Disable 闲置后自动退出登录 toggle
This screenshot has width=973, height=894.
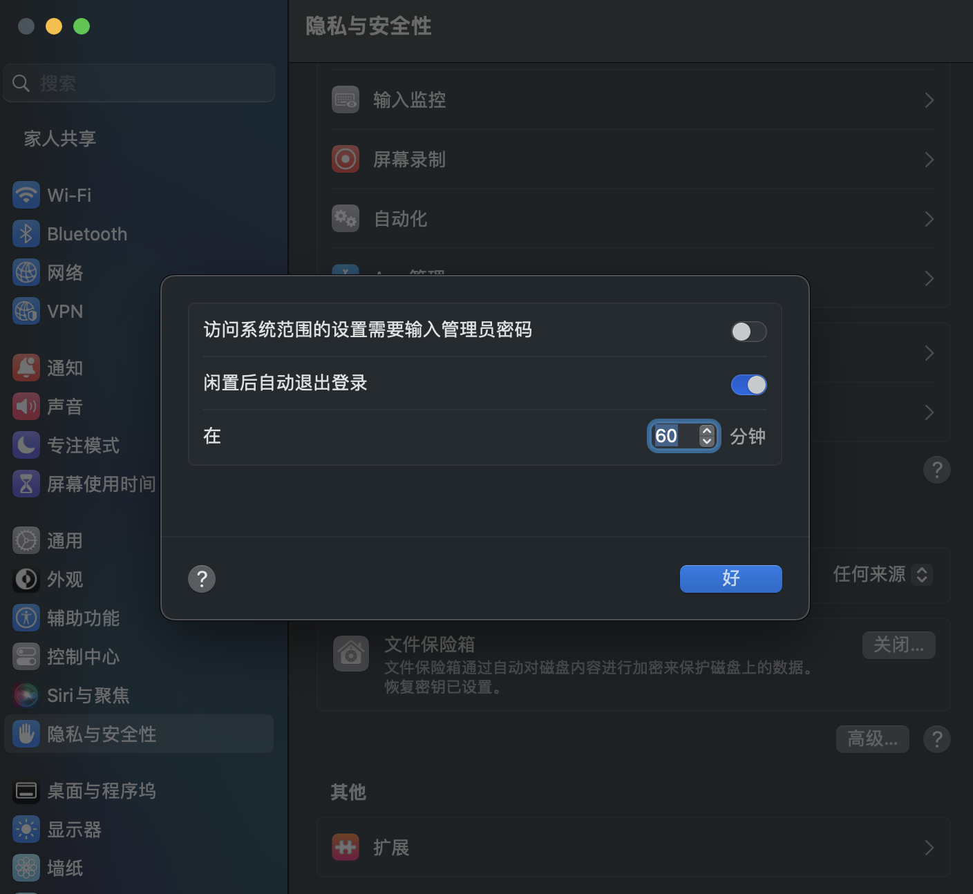tap(748, 385)
